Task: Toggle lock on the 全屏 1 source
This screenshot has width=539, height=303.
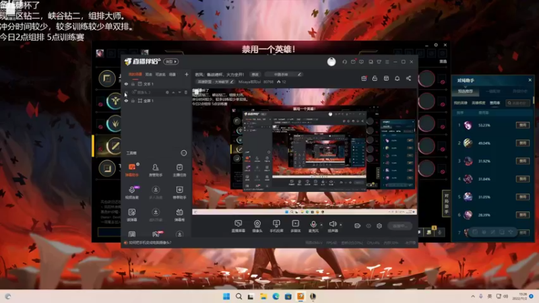Action: (x=133, y=100)
